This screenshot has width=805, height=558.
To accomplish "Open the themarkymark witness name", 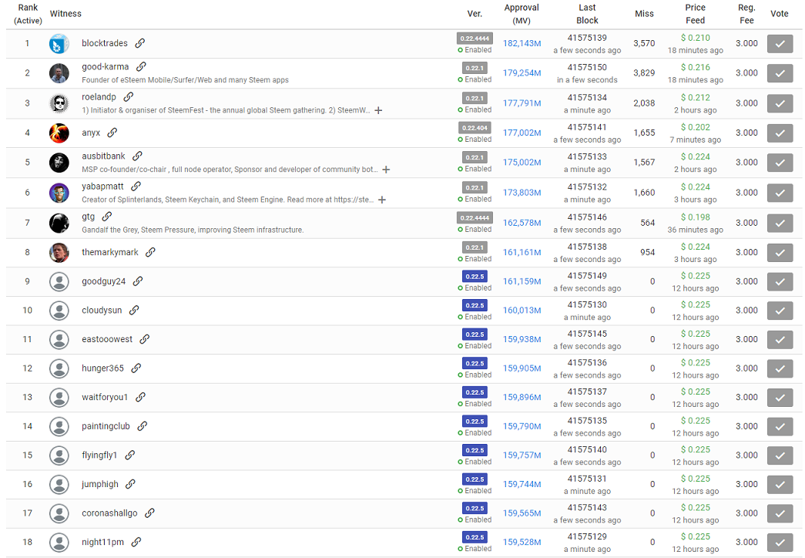I will [110, 252].
